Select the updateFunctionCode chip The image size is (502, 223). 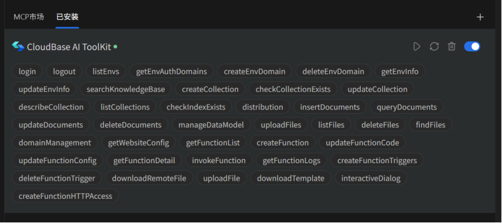click(362, 143)
